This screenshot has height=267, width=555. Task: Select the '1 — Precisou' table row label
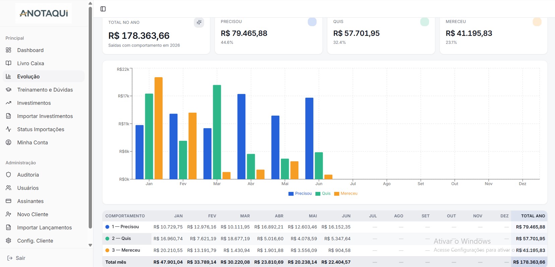[125, 227]
